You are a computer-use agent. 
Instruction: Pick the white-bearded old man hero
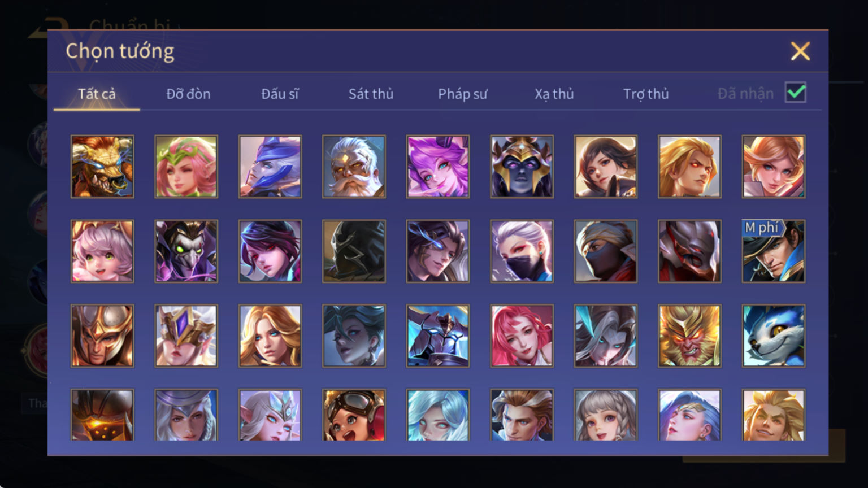click(x=354, y=167)
